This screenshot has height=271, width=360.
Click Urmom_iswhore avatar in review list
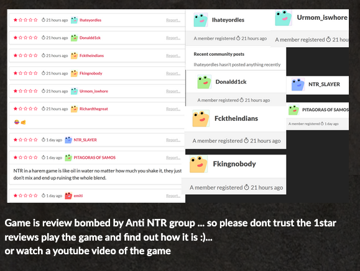[x=74, y=91]
